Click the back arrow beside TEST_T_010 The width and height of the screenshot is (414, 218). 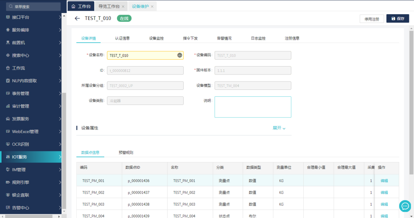pos(77,18)
